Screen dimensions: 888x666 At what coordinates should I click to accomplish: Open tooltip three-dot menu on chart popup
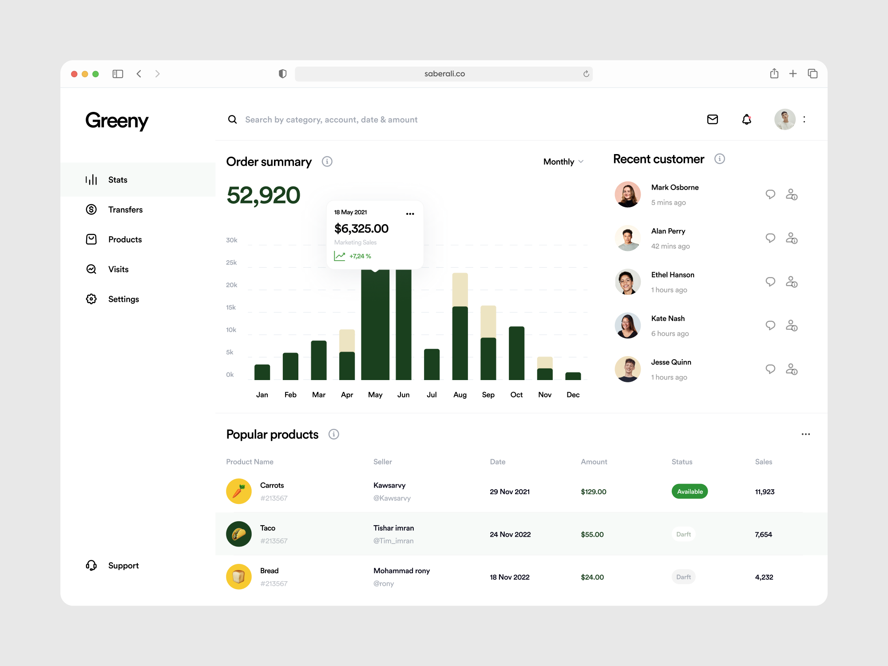click(x=410, y=214)
